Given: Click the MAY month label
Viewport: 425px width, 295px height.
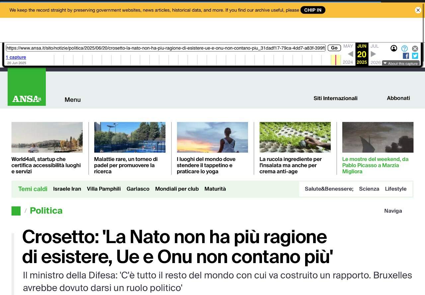Looking at the screenshot, I should pos(348,46).
